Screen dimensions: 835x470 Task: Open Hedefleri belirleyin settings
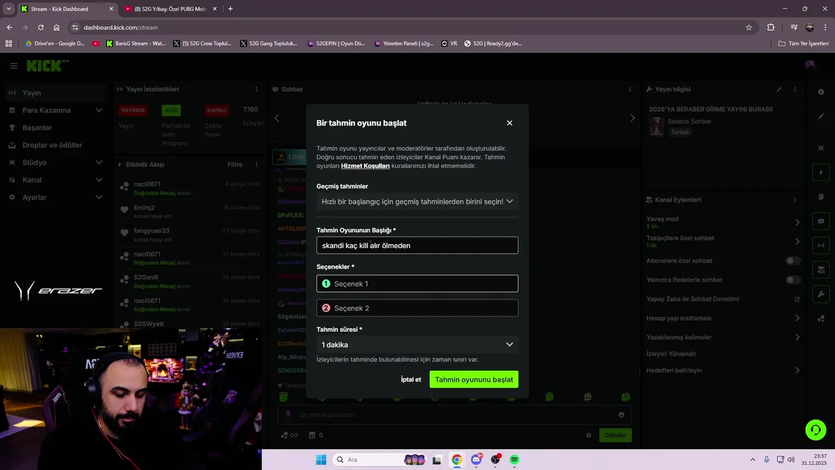coord(723,370)
